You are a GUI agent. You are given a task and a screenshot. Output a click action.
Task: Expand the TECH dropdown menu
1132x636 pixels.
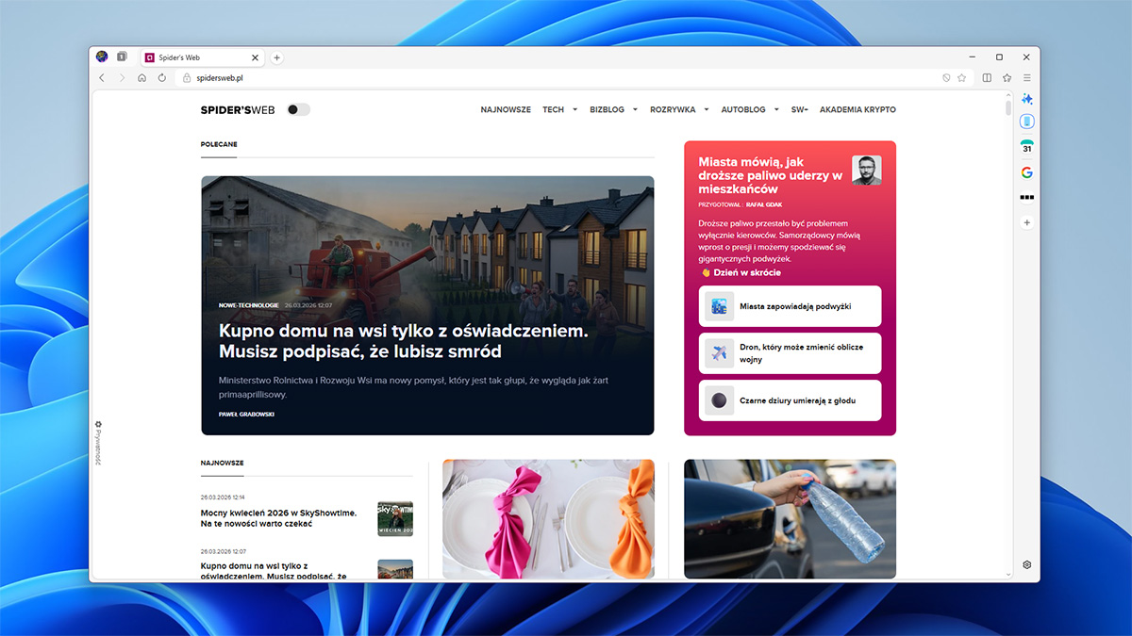click(559, 109)
